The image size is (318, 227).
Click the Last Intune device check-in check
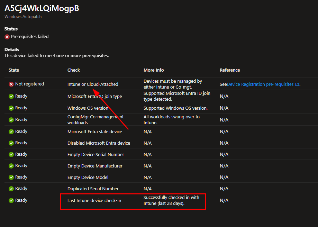[x=94, y=200]
